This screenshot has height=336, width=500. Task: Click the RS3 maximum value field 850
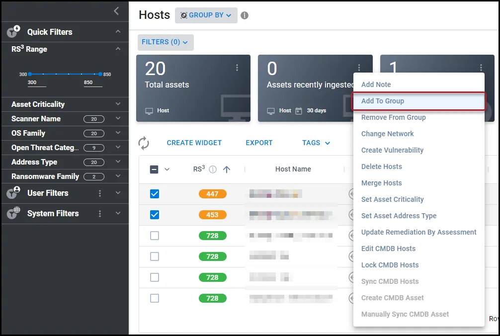[x=93, y=83]
